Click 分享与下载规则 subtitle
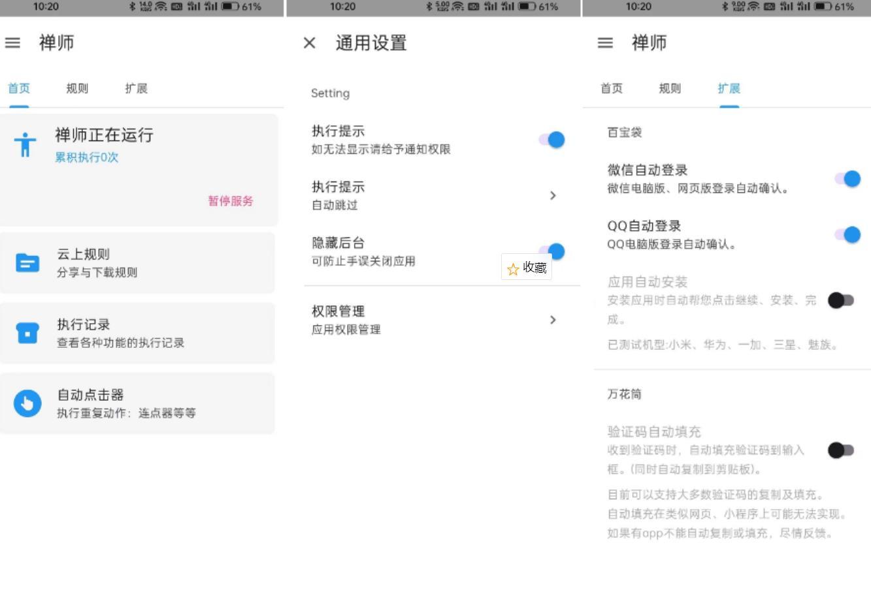871x607 pixels. 97,273
